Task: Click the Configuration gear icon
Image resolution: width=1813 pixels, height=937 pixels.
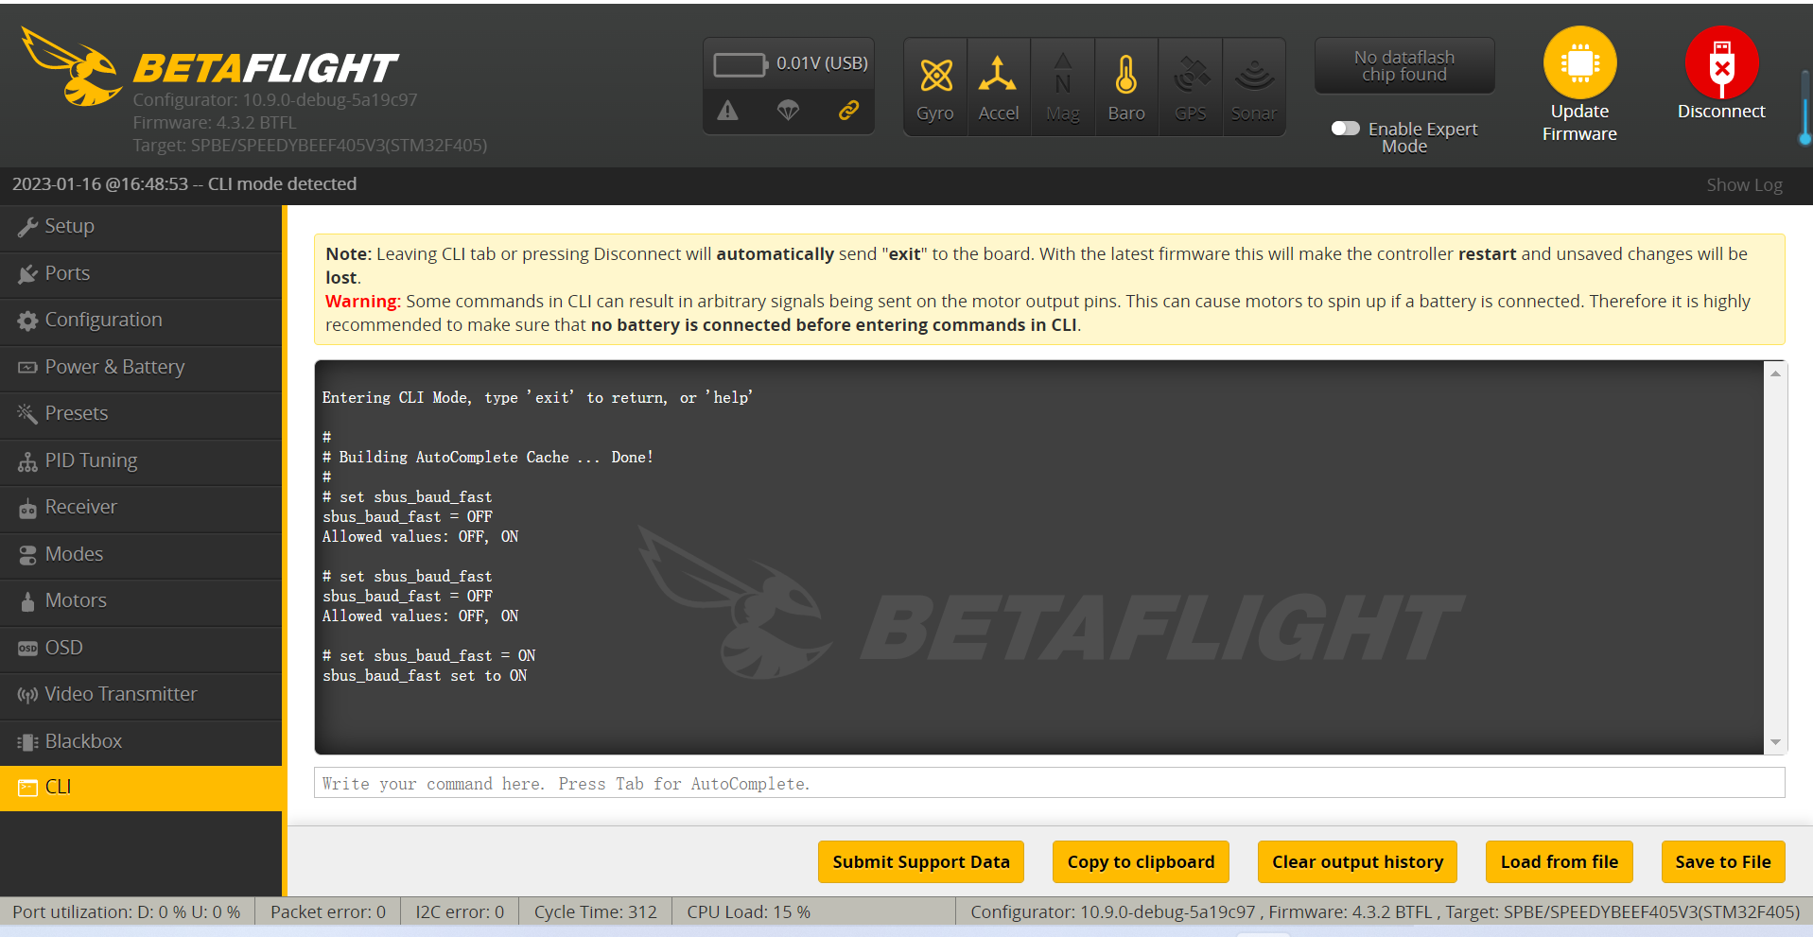Action: 27,321
